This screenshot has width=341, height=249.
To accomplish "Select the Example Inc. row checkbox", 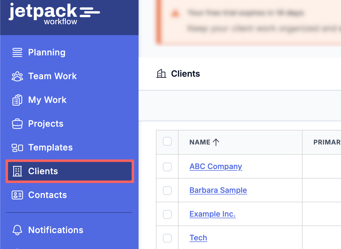I will pos(167,214).
